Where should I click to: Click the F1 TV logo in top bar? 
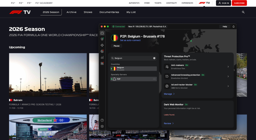(204, 3)
